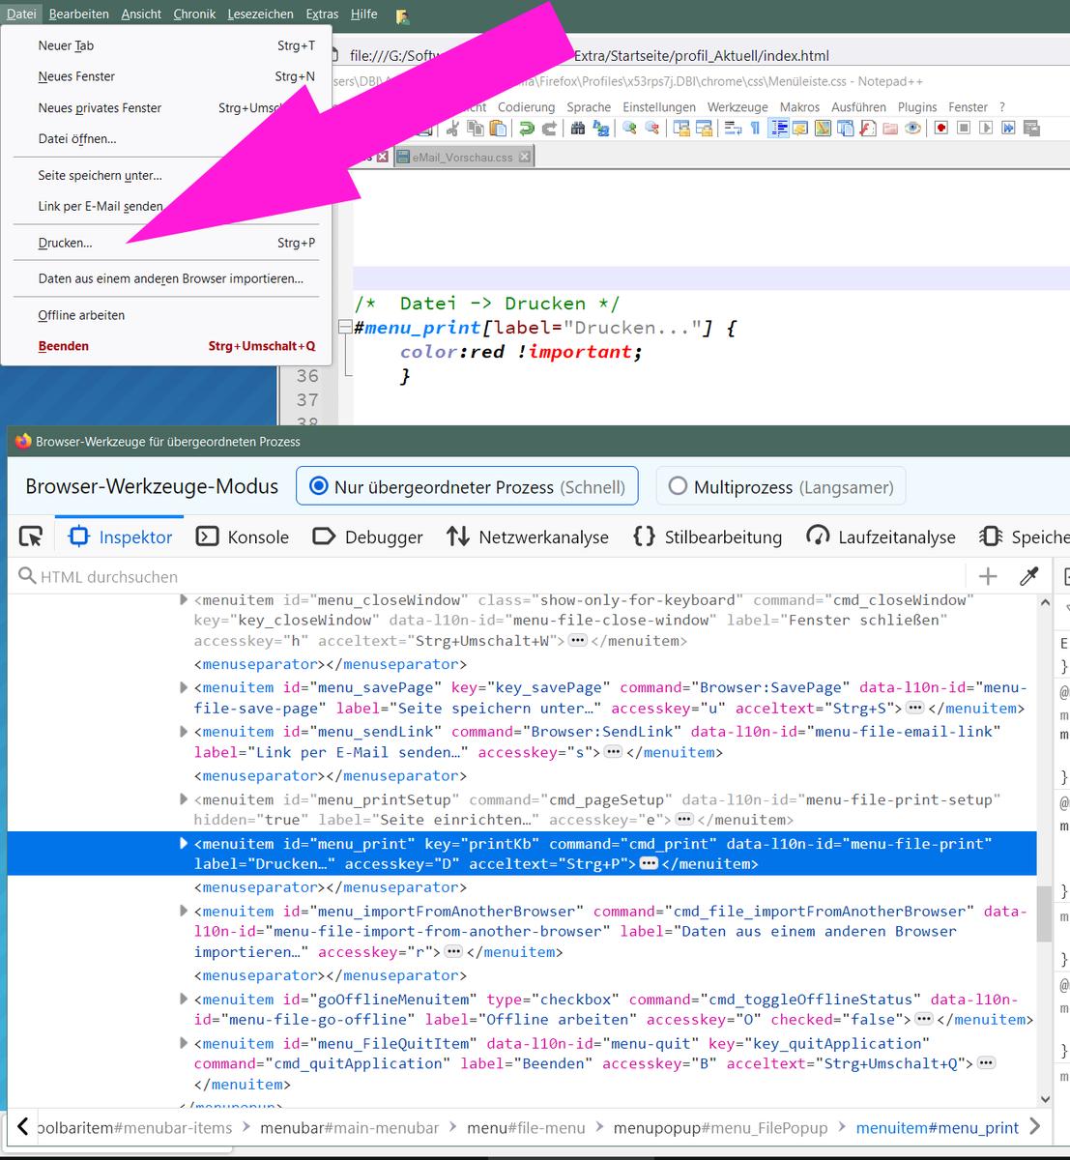The image size is (1070, 1160).
Task: Click the Beenden menu entry
Action: (64, 346)
